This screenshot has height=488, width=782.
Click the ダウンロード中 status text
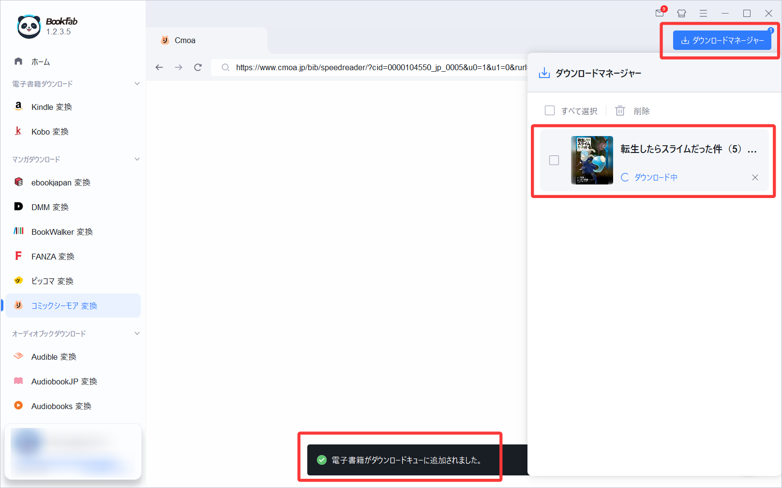pyautogui.click(x=656, y=177)
